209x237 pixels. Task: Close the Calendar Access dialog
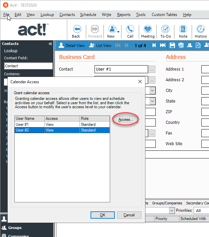click(140, 82)
